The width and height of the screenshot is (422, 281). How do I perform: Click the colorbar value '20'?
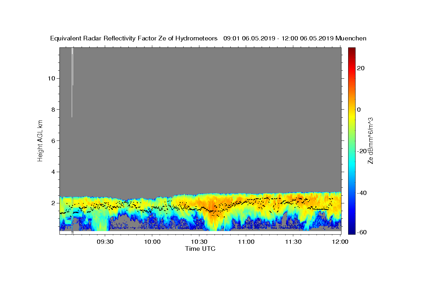tap(360, 68)
